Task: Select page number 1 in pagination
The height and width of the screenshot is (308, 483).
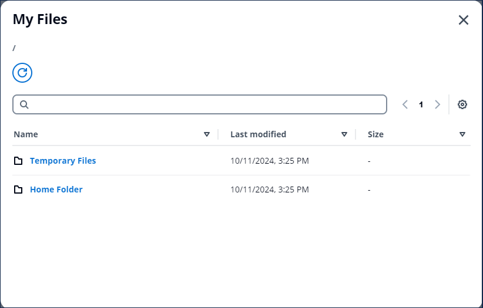Action: [421, 104]
